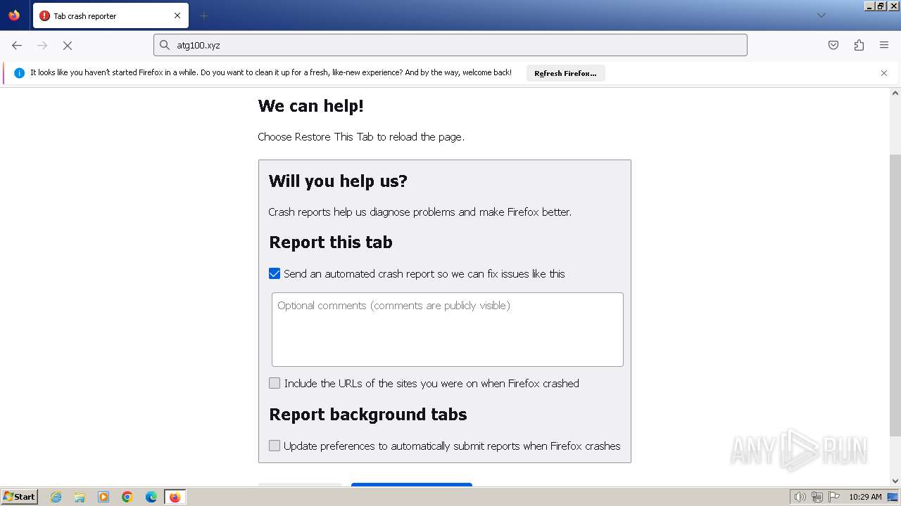
Task: Open Save to Pocket icon
Action: pos(833,45)
